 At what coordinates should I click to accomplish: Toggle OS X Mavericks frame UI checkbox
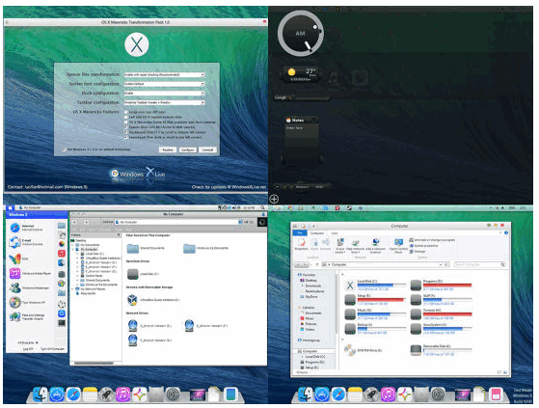tap(125, 122)
